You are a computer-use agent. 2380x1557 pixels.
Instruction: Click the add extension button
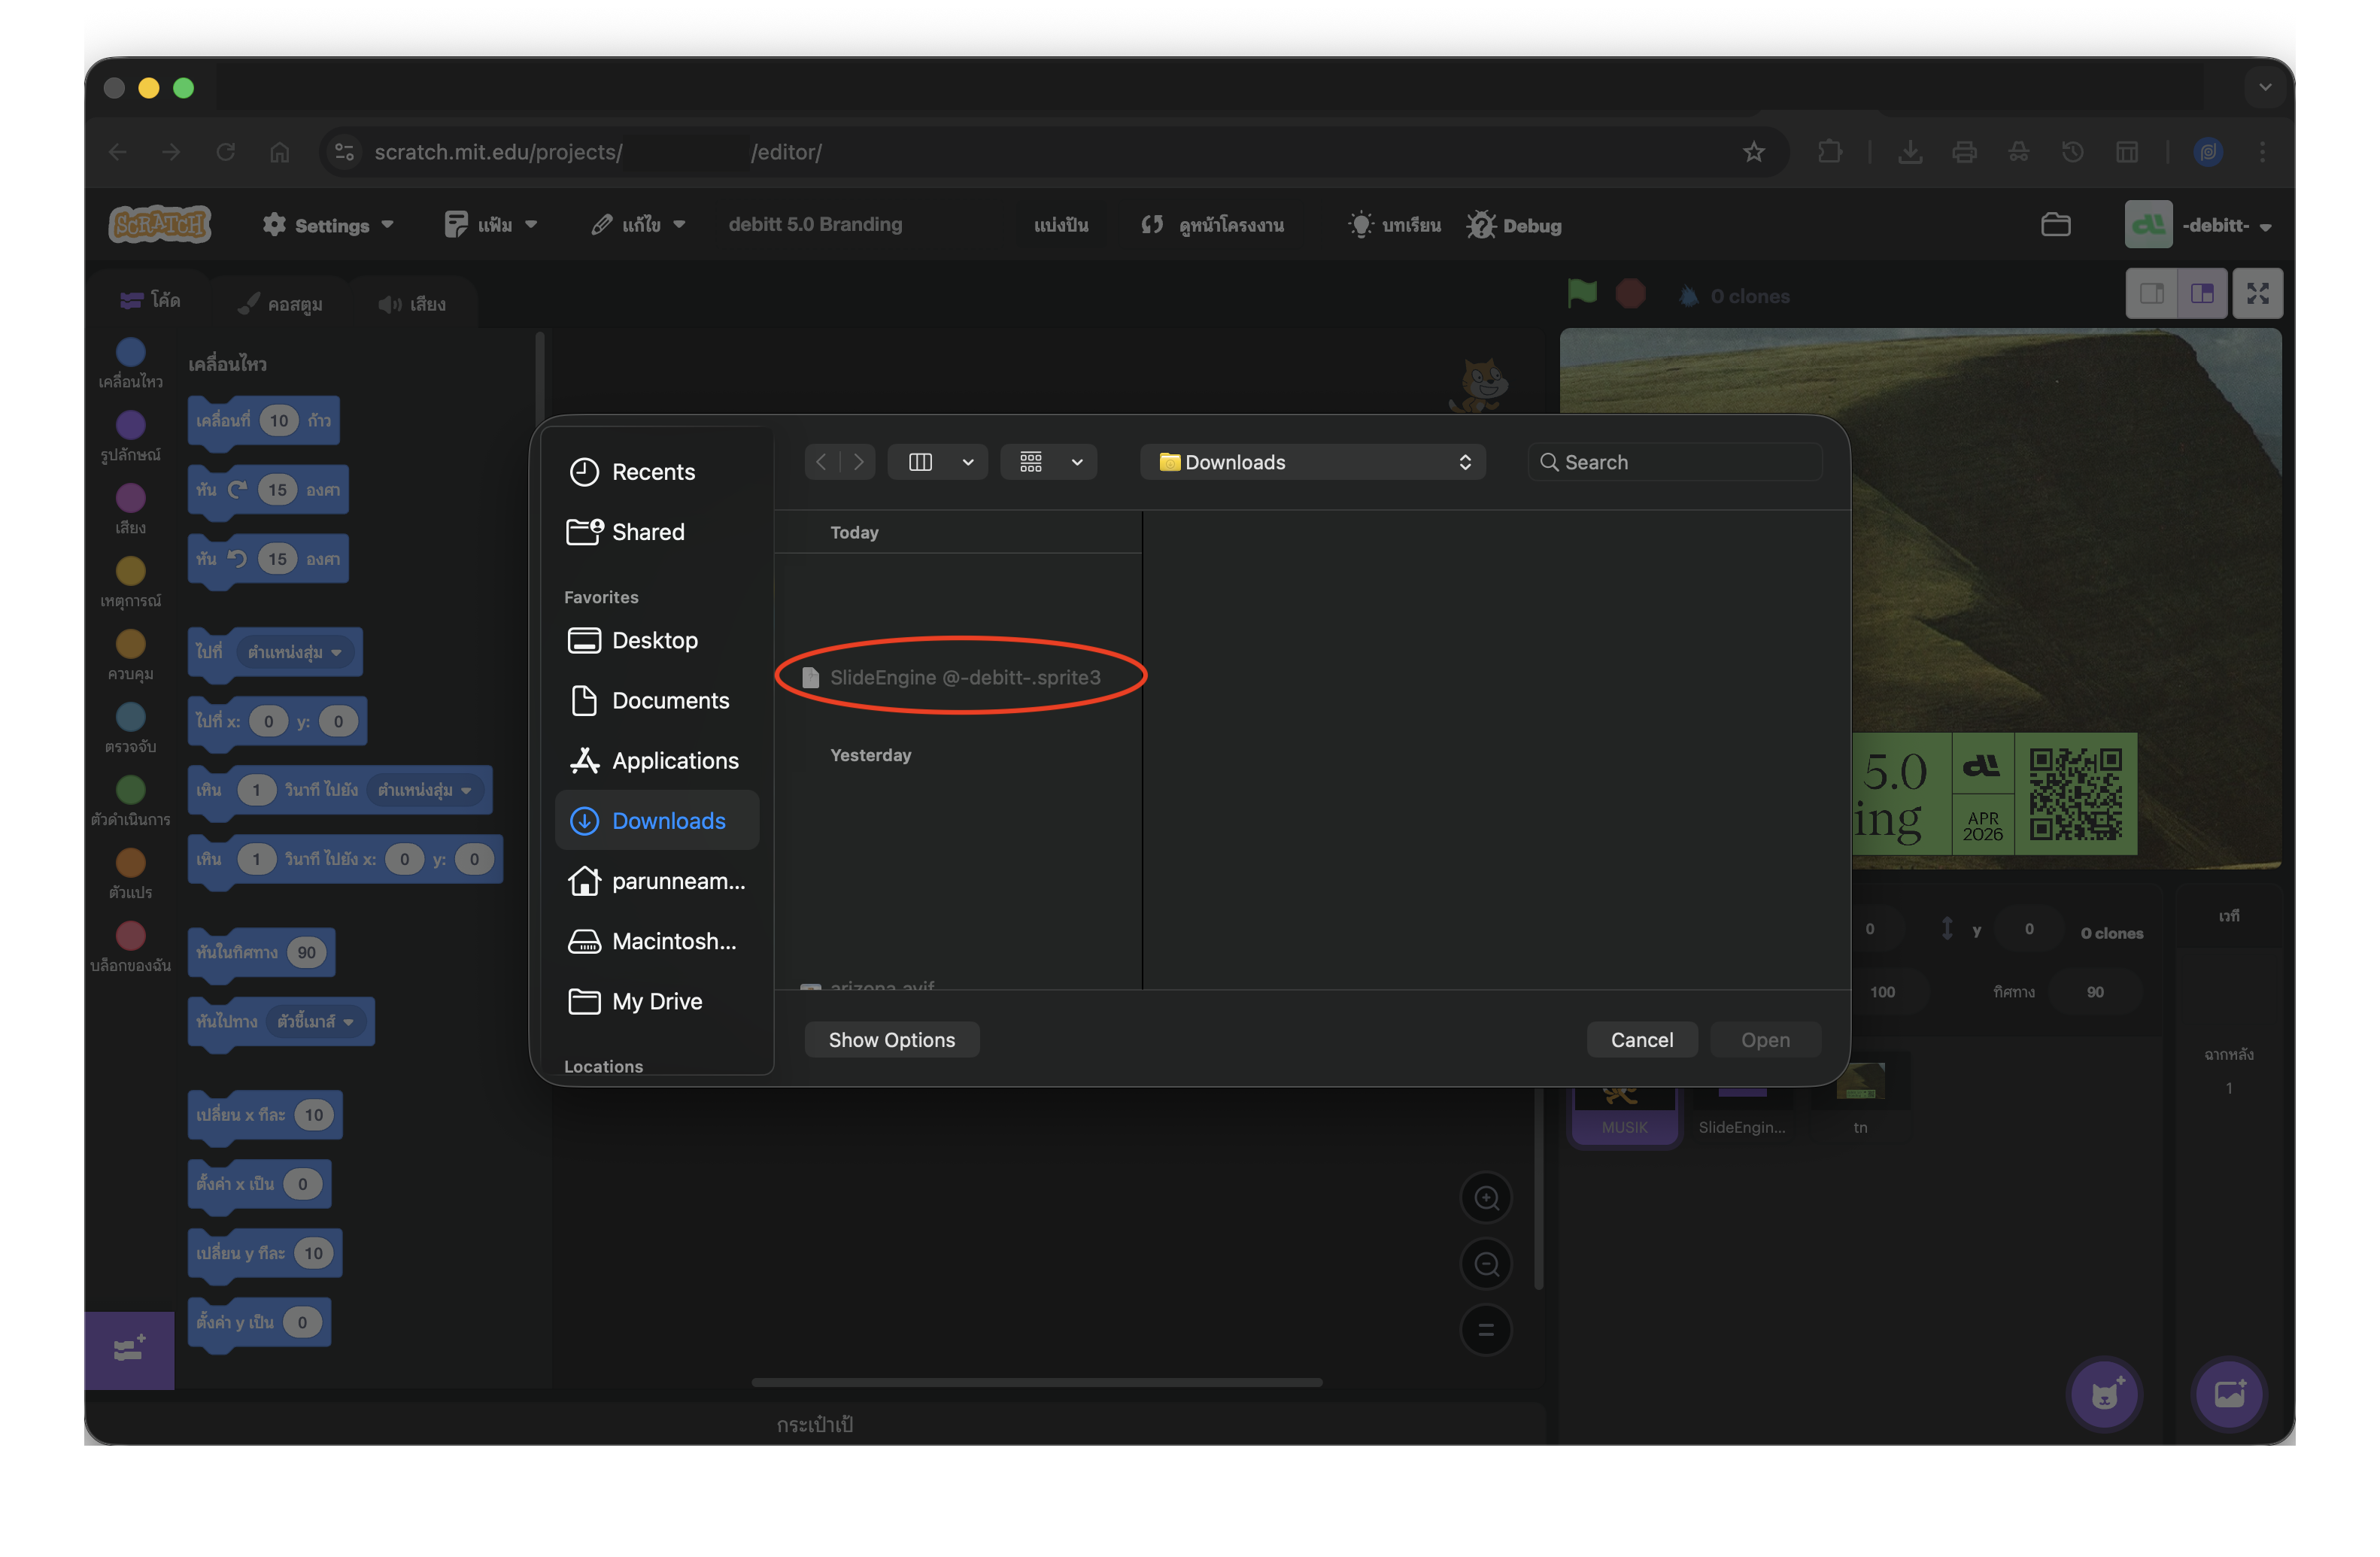click(130, 1350)
